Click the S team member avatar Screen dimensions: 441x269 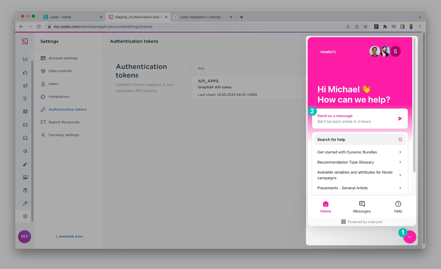tap(395, 51)
